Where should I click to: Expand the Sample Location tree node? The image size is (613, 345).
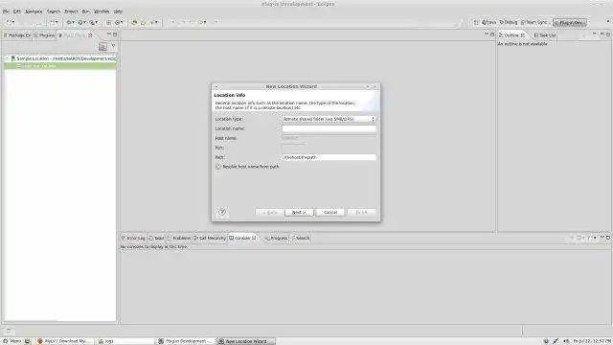click(7, 58)
